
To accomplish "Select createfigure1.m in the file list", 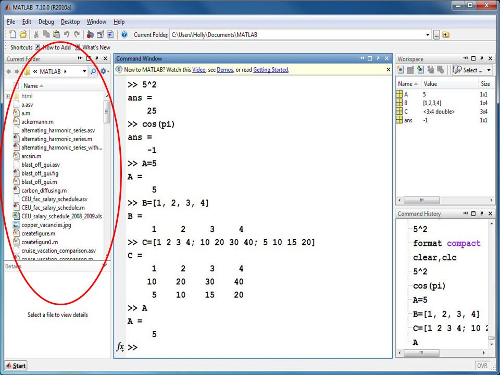I will point(40,242).
